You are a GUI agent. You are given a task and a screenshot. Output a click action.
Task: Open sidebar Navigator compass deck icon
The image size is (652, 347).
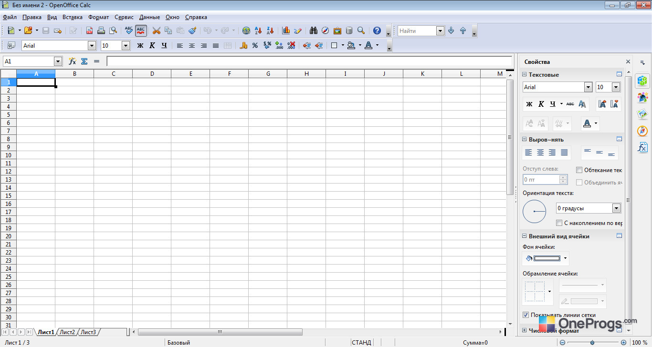coord(642,131)
